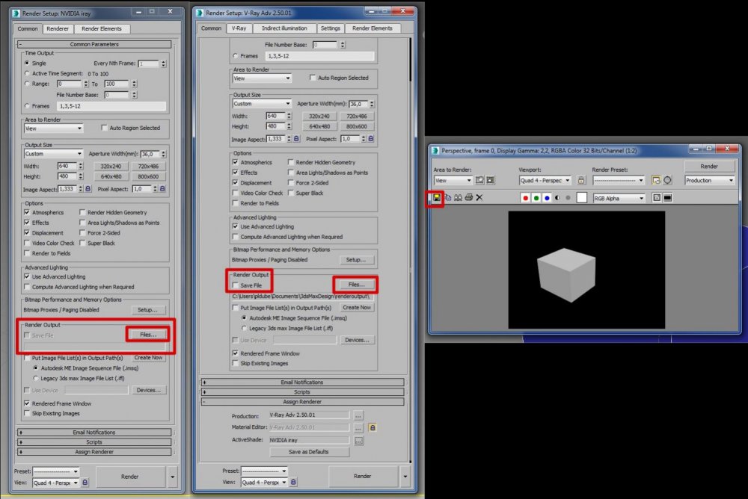The height and width of the screenshot is (499, 748).
Task: Open Output Size Custom dropdown in V-Ray window
Action: click(x=262, y=103)
